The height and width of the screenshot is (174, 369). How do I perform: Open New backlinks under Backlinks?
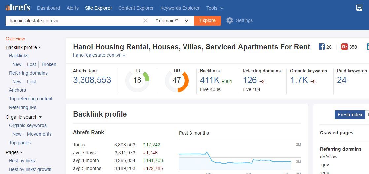click(17, 64)
